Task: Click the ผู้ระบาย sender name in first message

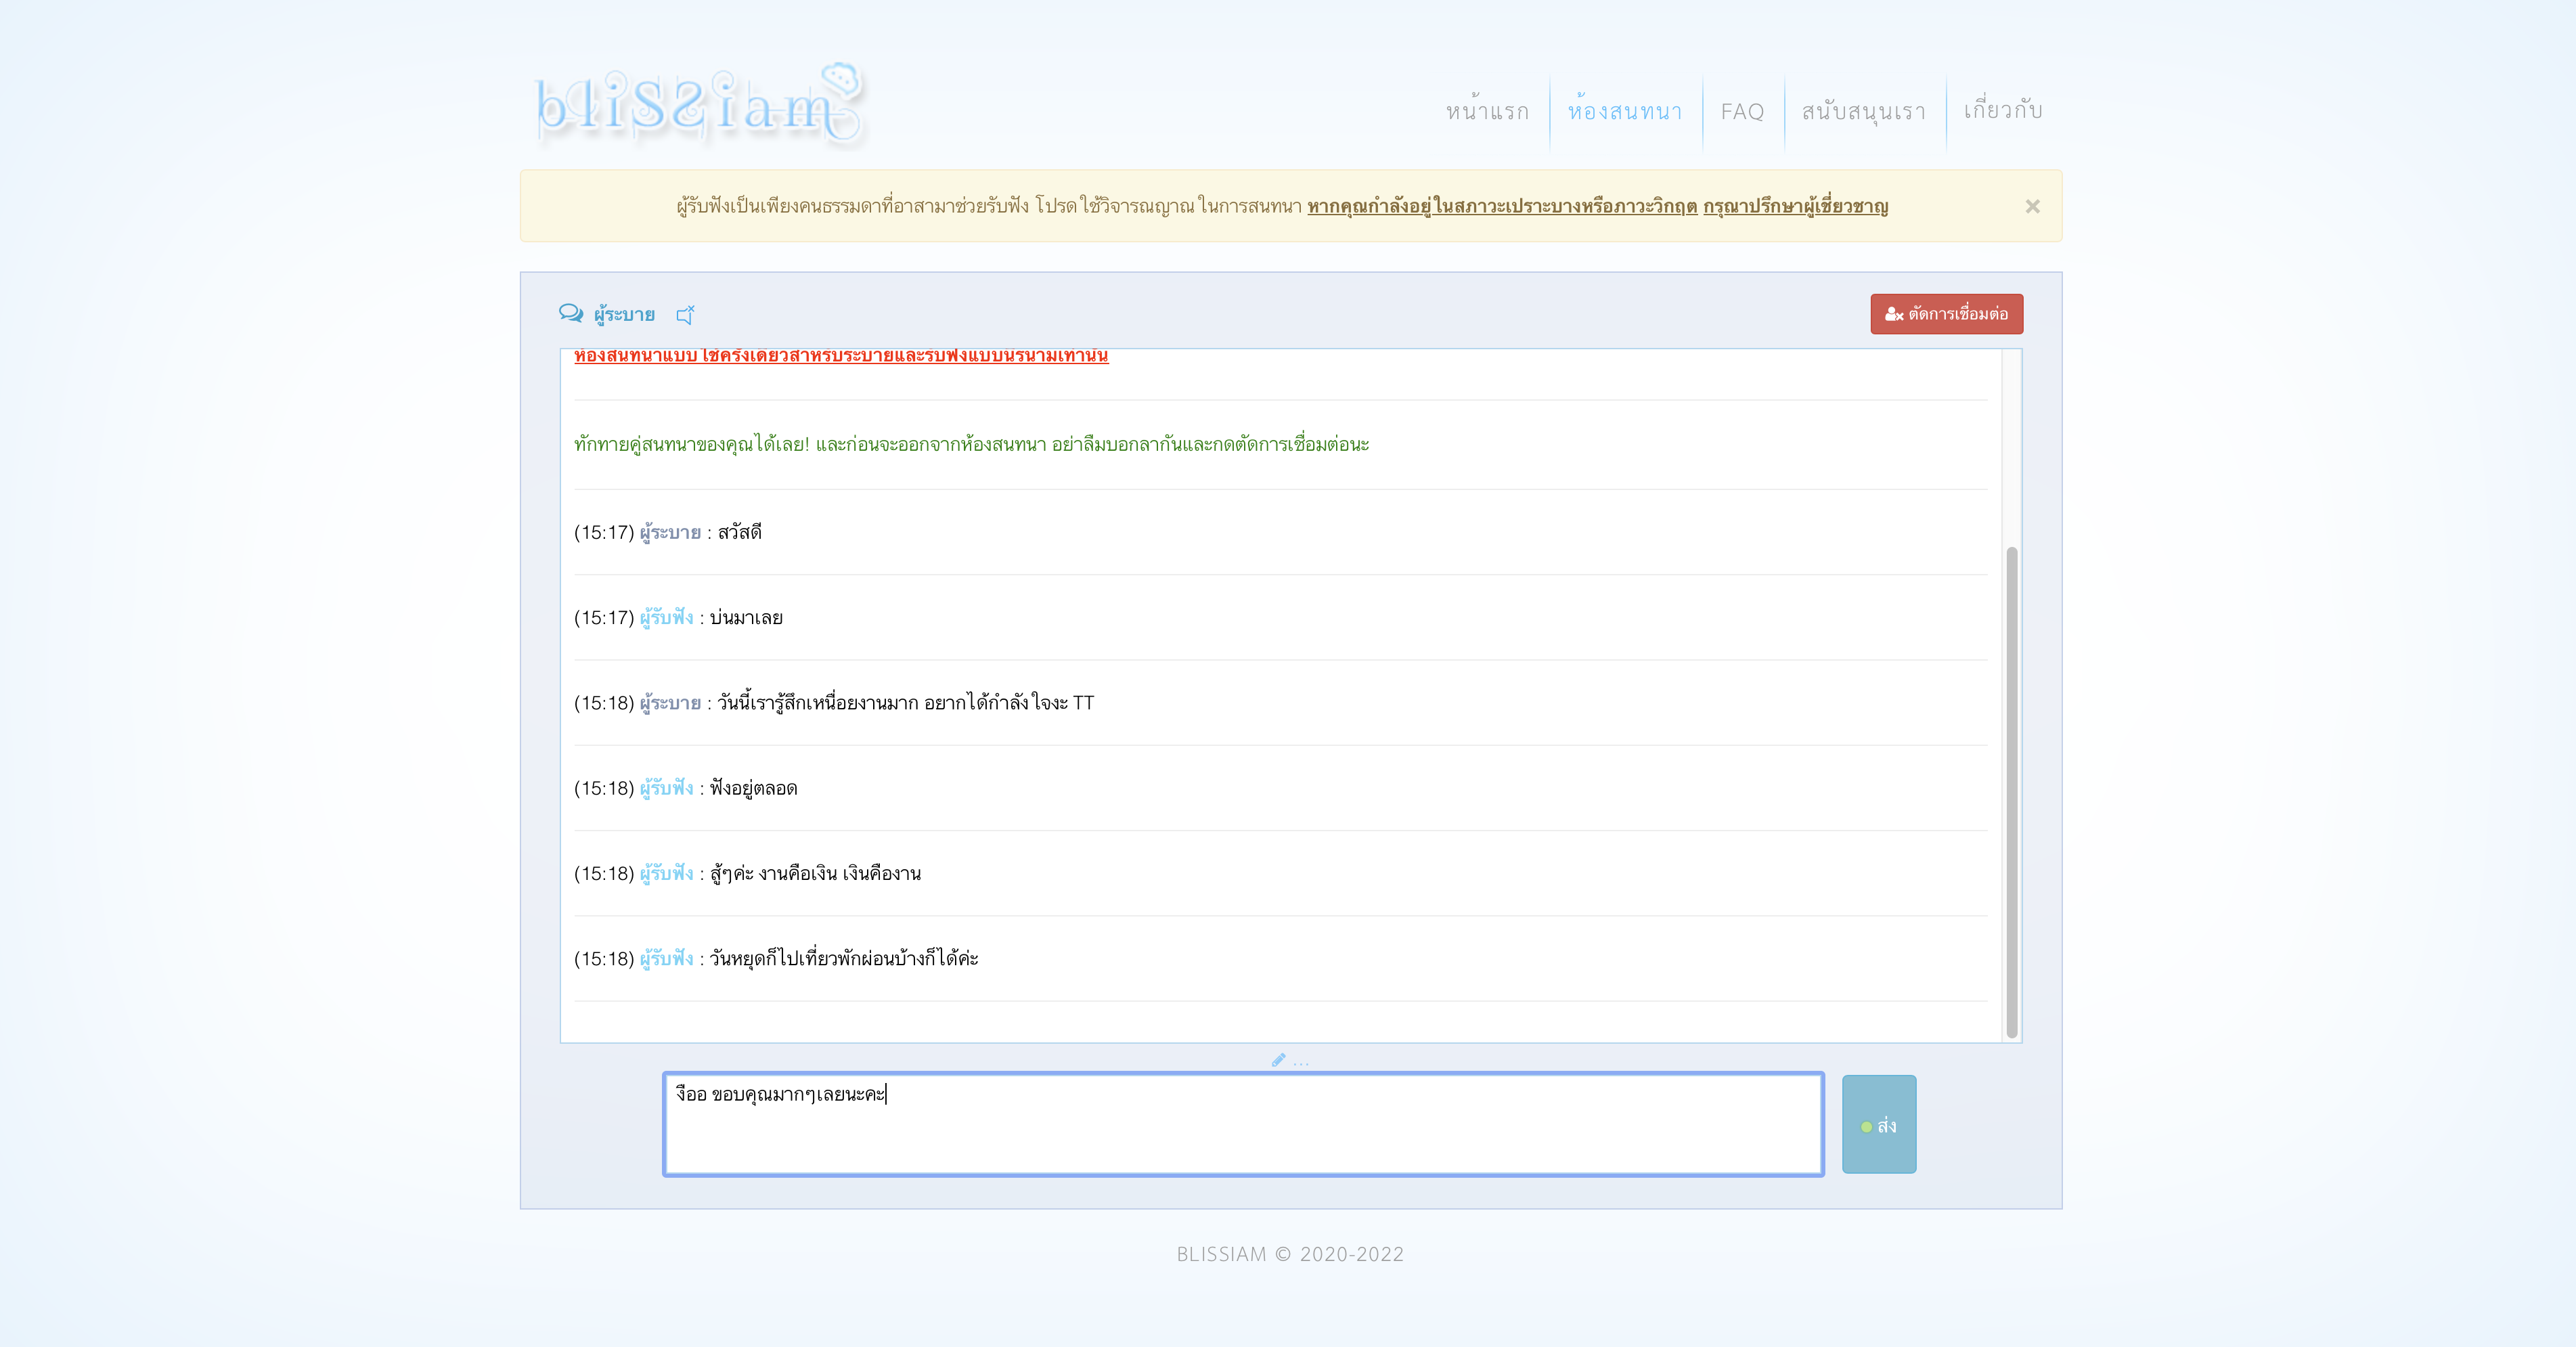Action: point(670,532)
